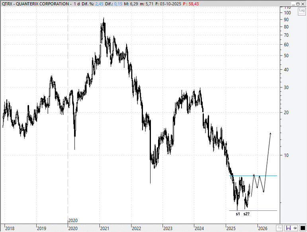The height and width of the screenshot is (232, 307).
Task: Close the QTRX chart window
Action: pyautogui.click(x=302, y=4)
